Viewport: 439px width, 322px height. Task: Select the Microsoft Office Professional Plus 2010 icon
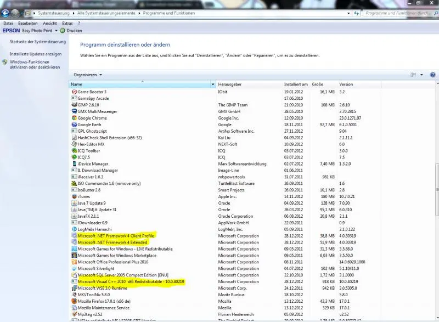point(74,262)
